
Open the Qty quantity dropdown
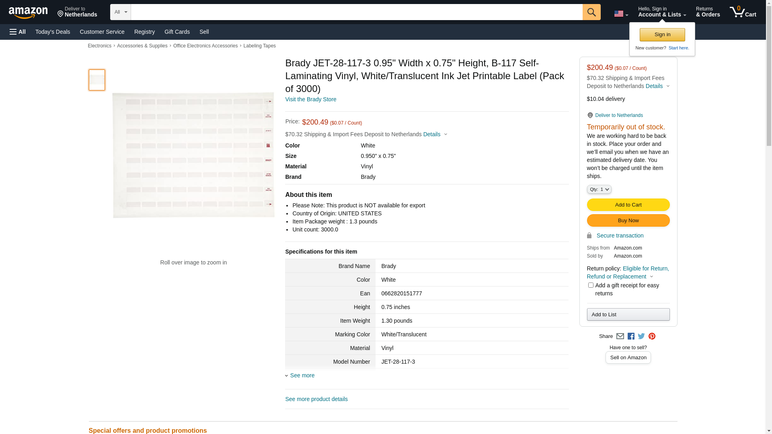tap(599, 189)
